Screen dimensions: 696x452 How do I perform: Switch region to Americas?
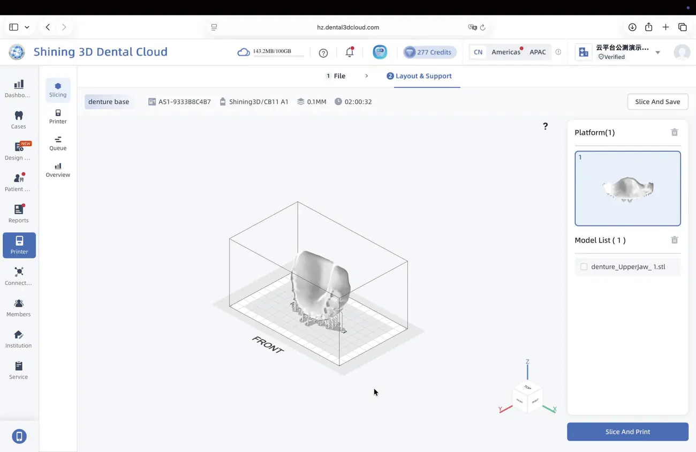[x=506, y=52]
